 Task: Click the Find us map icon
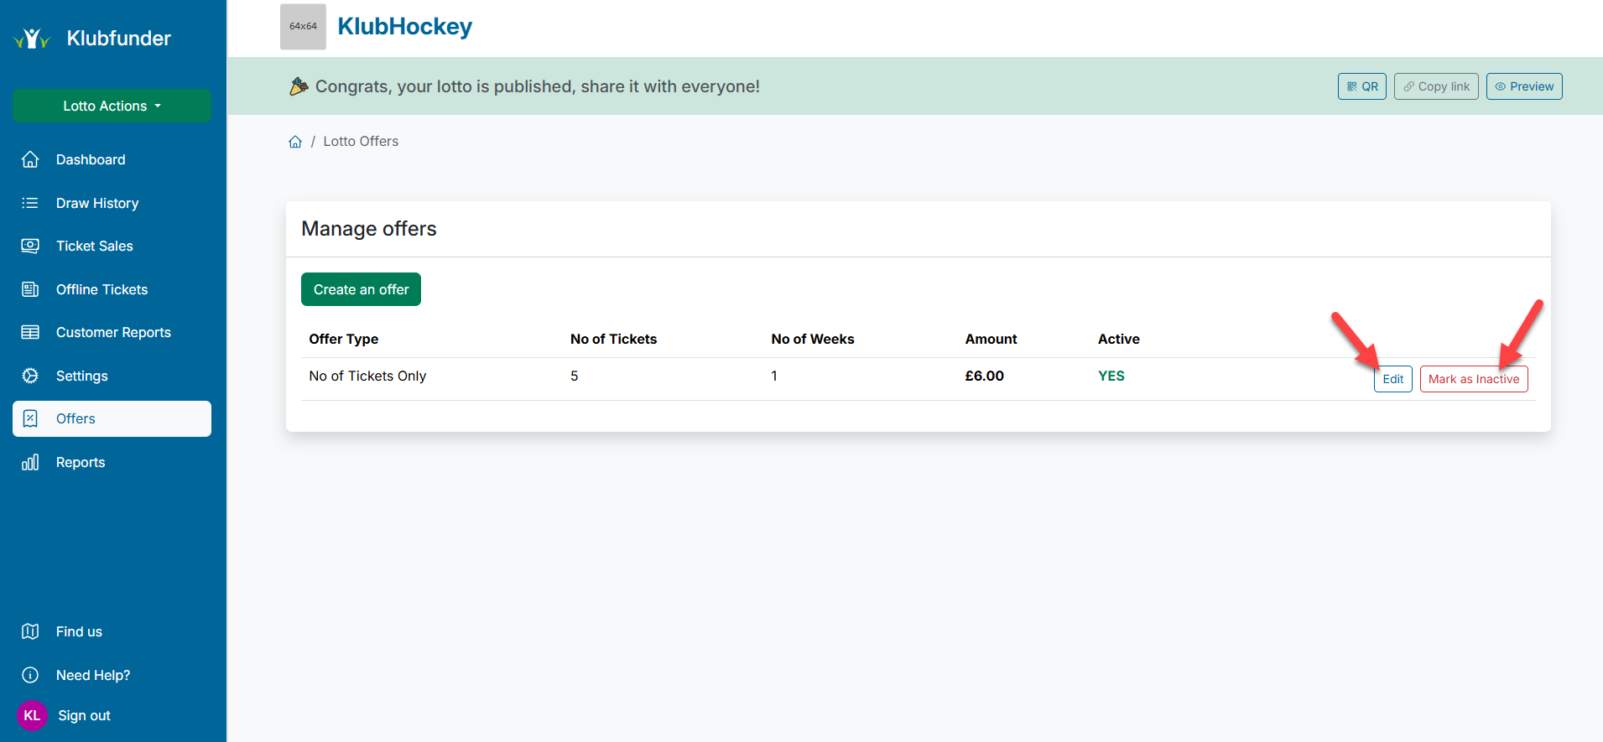(x=30, y=631)
